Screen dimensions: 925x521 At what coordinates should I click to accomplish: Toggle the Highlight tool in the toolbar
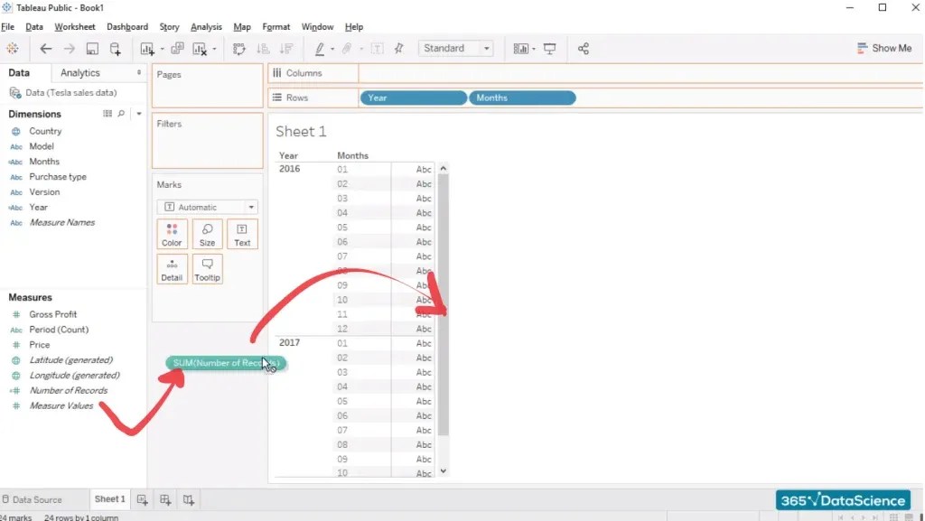coord(319,49)
